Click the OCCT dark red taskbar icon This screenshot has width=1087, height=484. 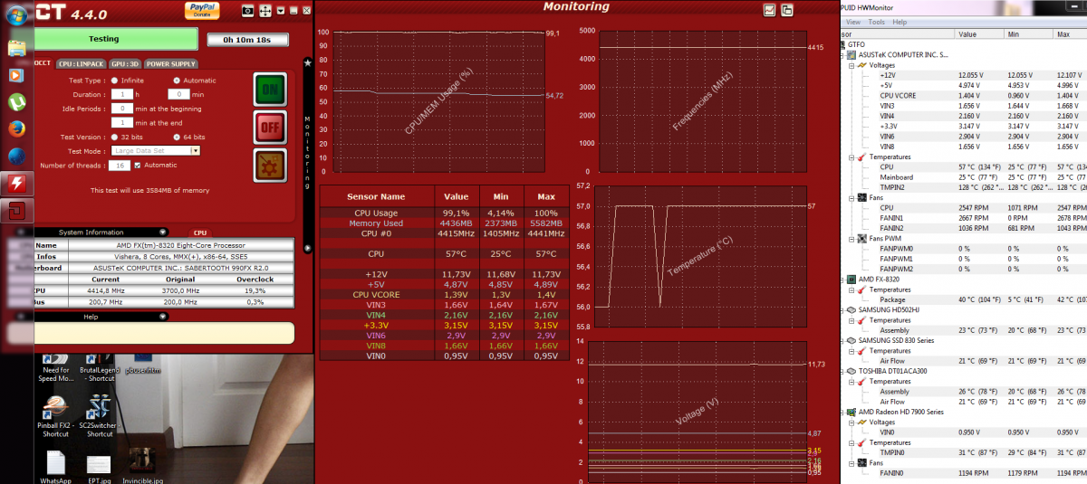tap(16, 212)
